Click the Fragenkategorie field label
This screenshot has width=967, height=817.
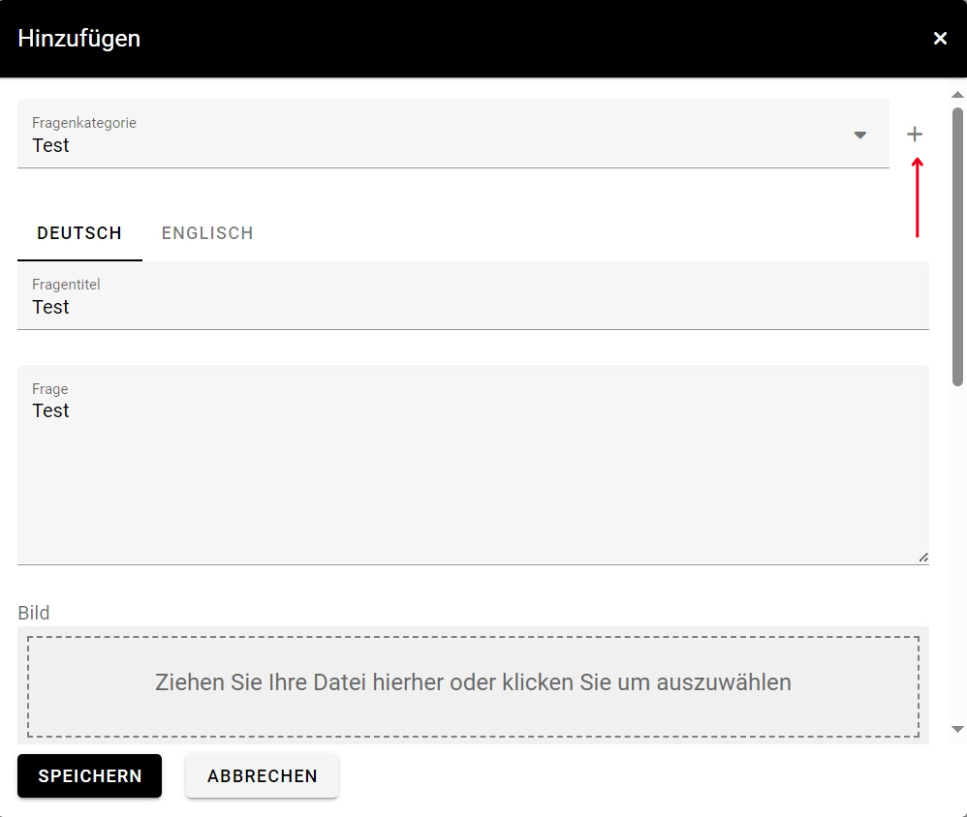coord(84,123)
